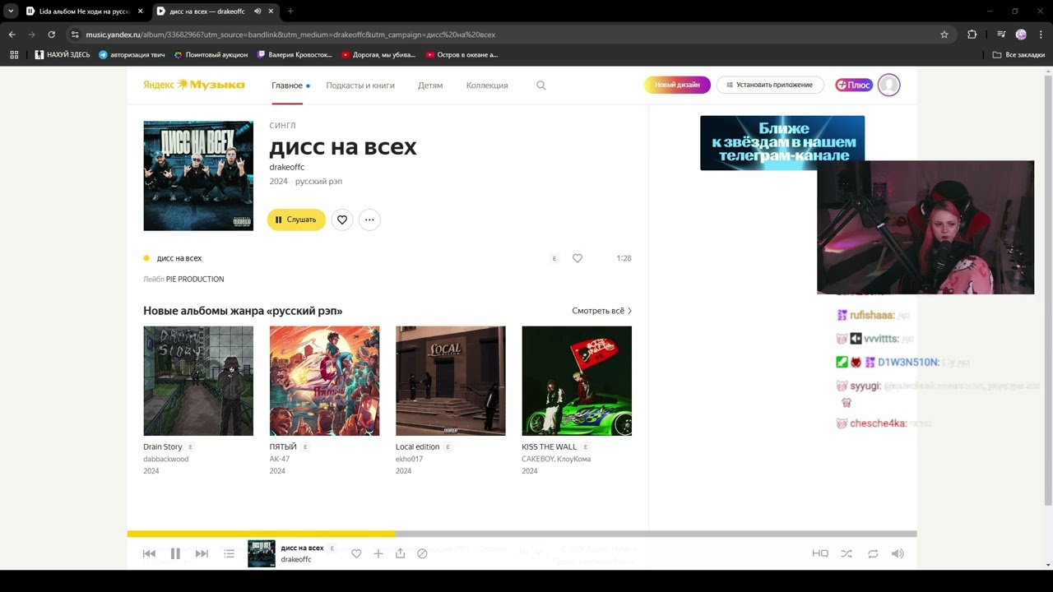This screenshot has height=592, width=1053.
Task: Mute the player volume icon
Action: click(898, 553)
